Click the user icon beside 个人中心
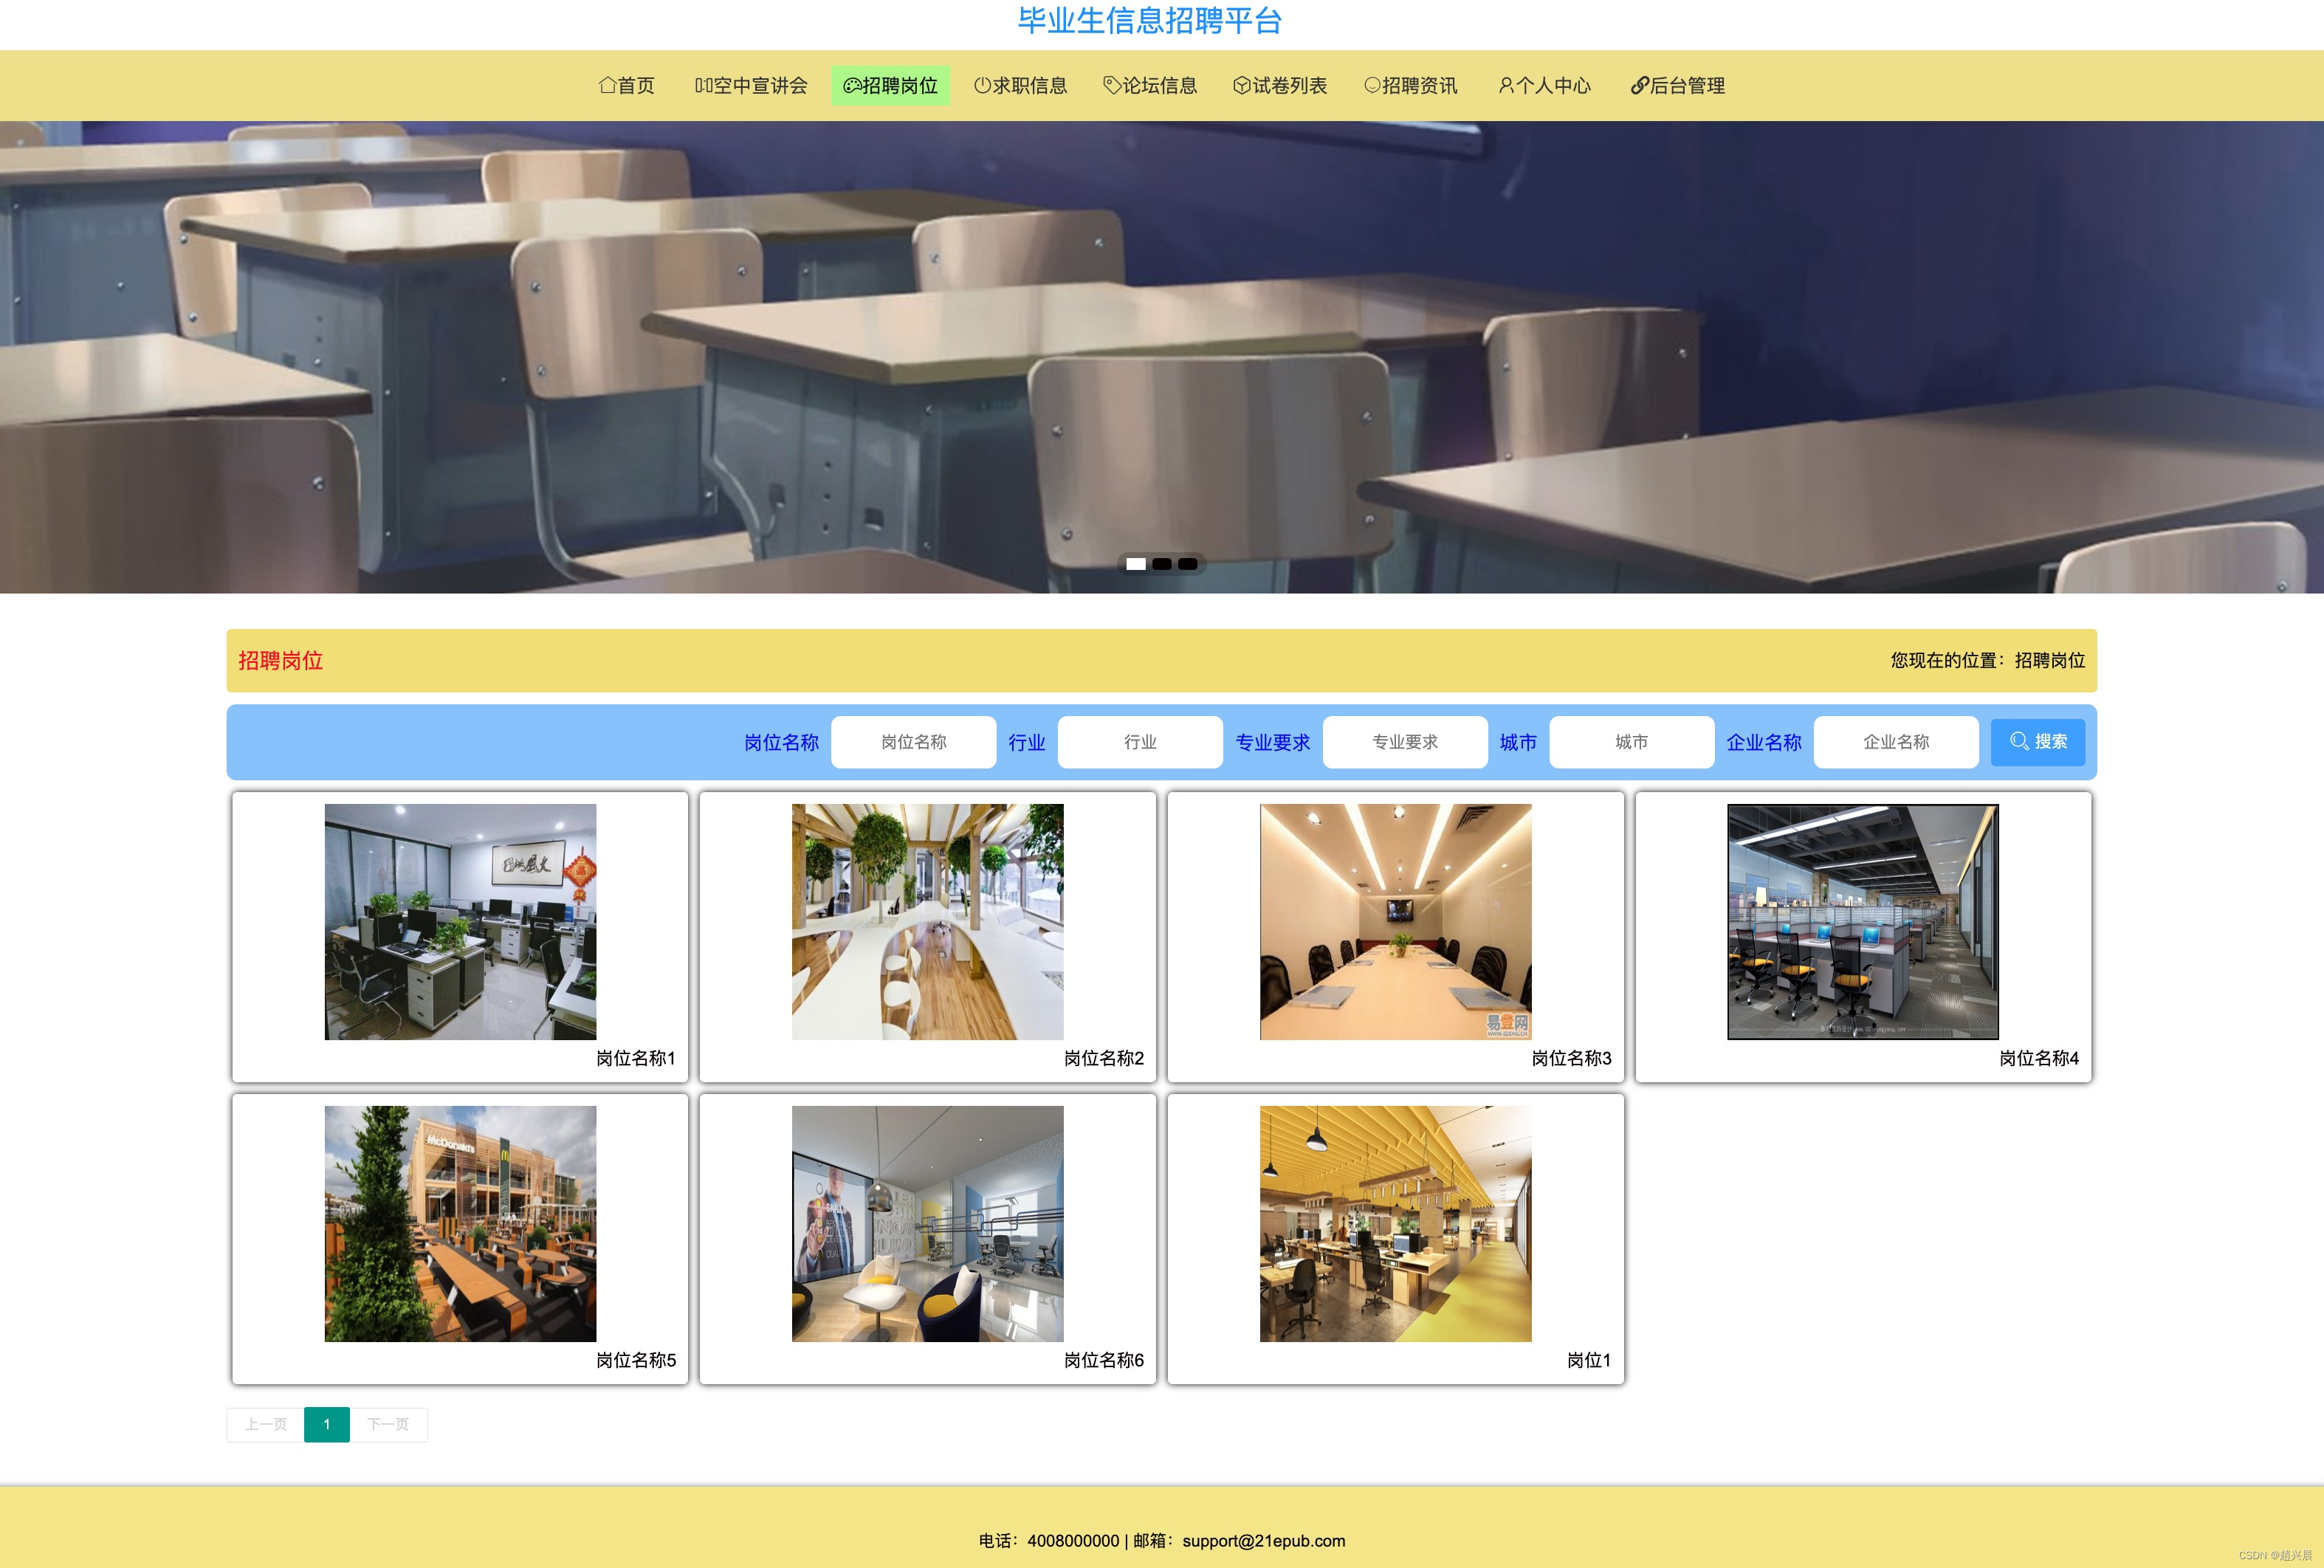This screenshot has height=1568, width=2324. coord(1506,86)
